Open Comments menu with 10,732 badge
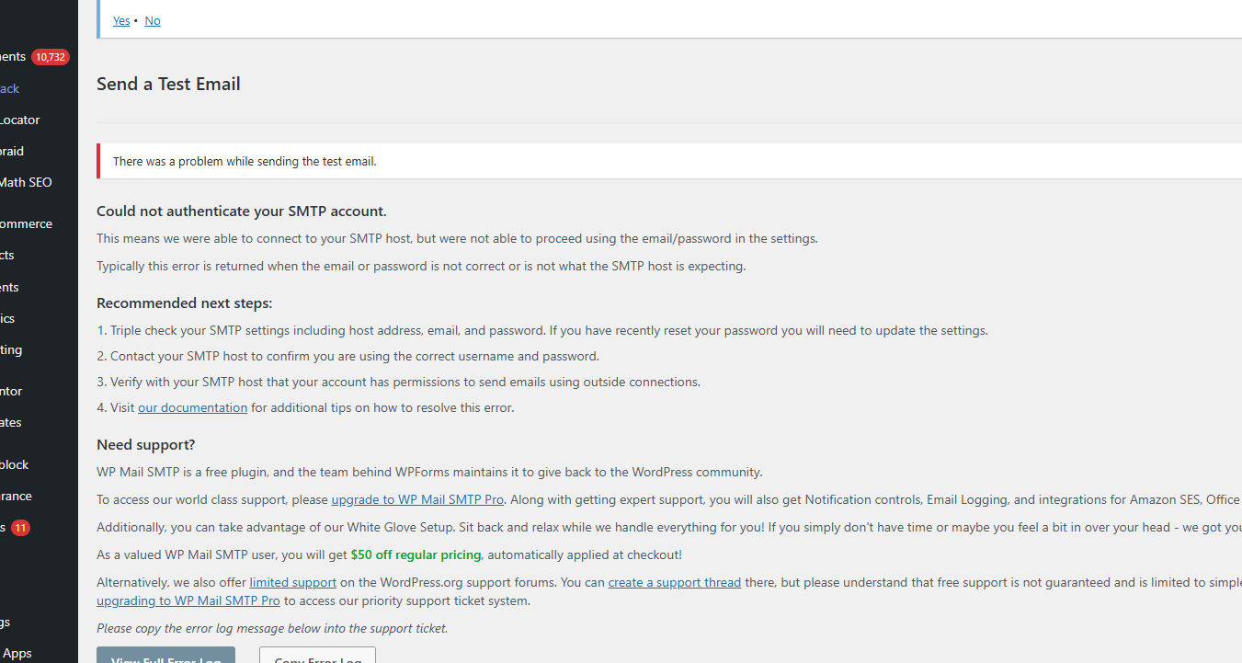This screenshot has height=663, width=1242. point(13,57)
